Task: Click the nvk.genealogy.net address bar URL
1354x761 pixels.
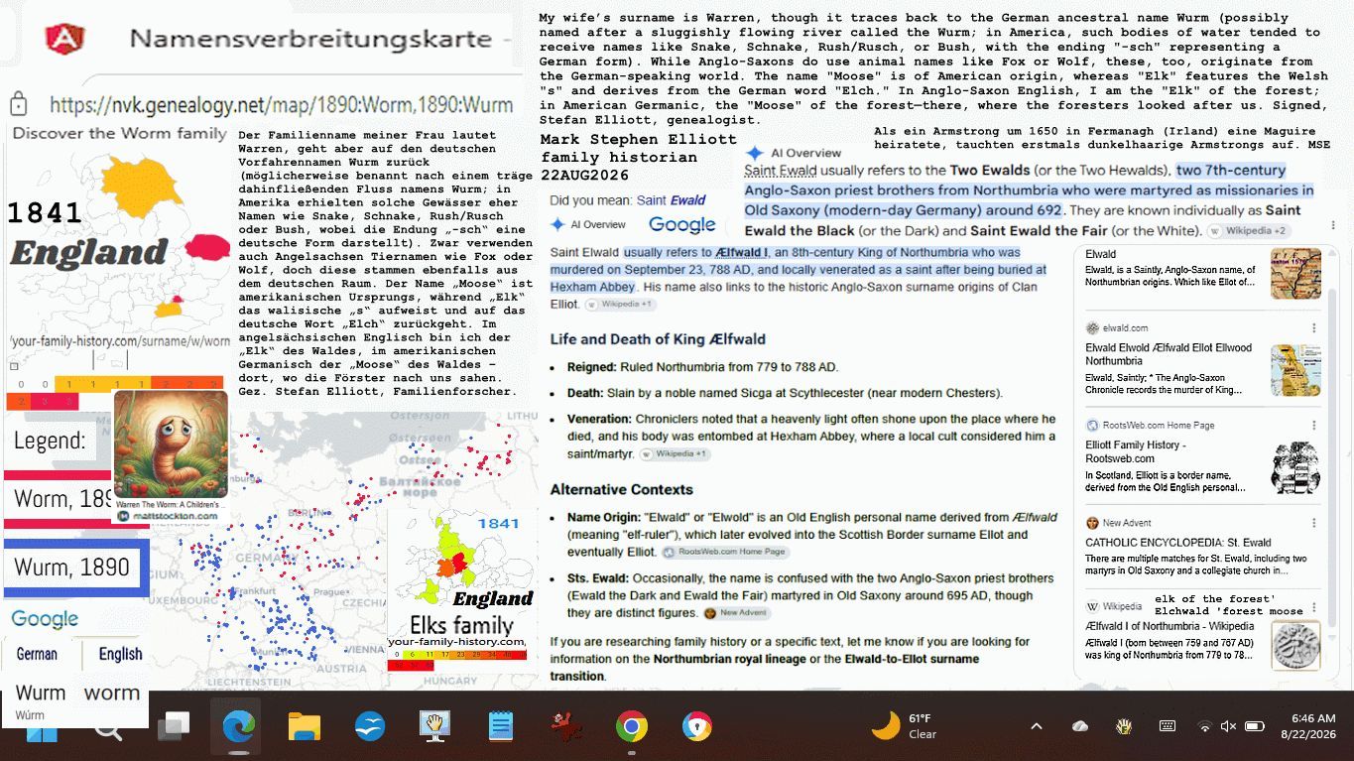Action: [x=281, y=105]
